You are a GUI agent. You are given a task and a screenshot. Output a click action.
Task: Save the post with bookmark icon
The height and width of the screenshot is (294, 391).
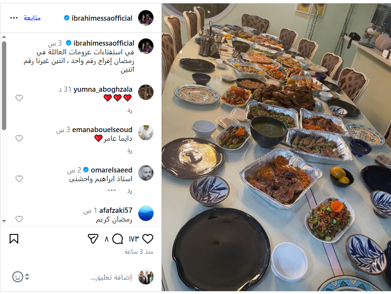coord(14,239)
